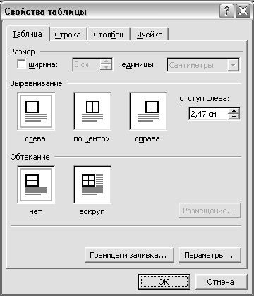The height and width of the screenshot is (296, 254).
Task: Select the left alignment icon 'слева'
Action: point(36,111)
